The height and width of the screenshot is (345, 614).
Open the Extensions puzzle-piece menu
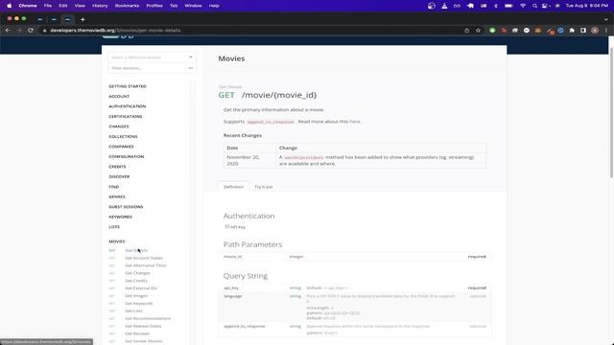coord(572,30)
